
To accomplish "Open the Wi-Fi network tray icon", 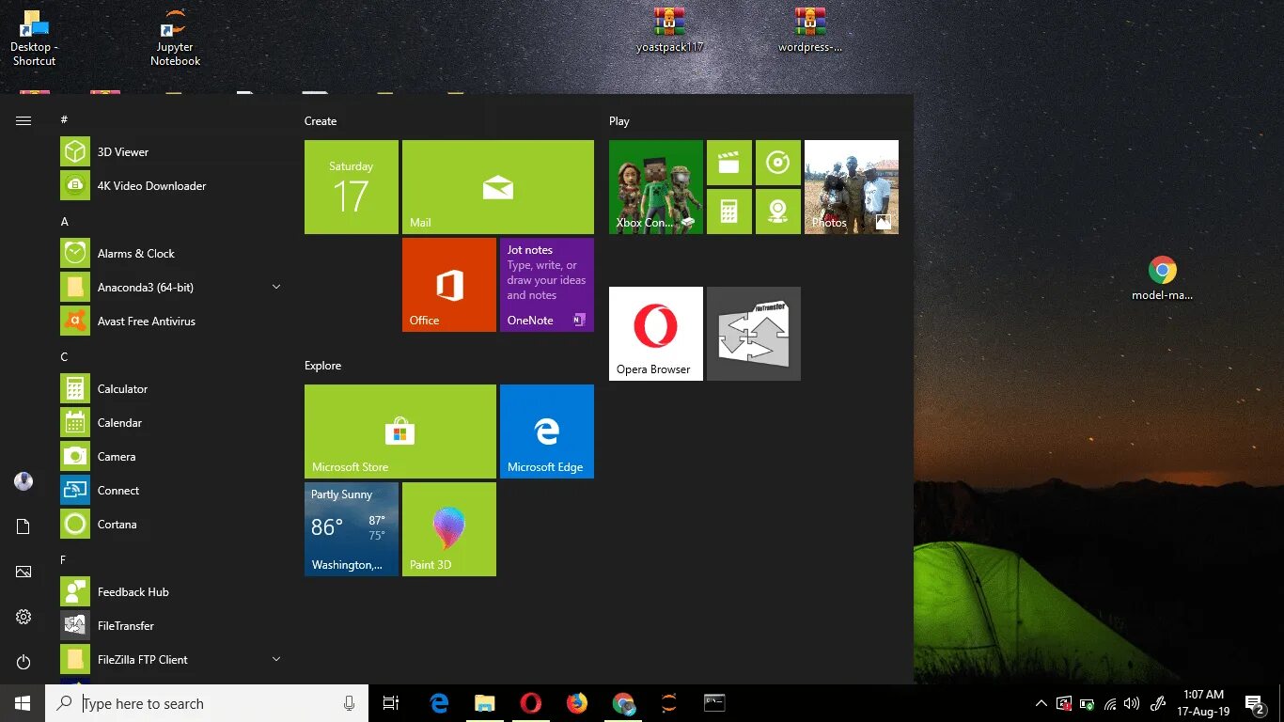I will [x=1110, y=703].
